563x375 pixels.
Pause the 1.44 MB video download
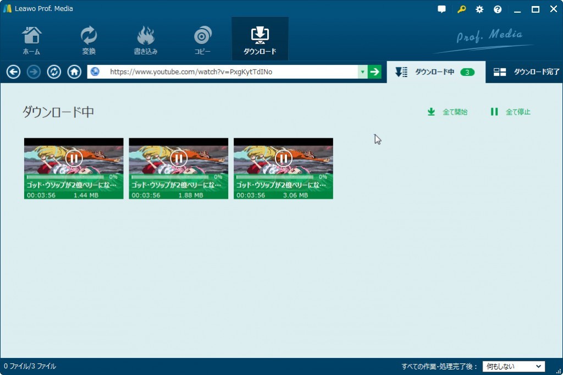tap(74, 158)
